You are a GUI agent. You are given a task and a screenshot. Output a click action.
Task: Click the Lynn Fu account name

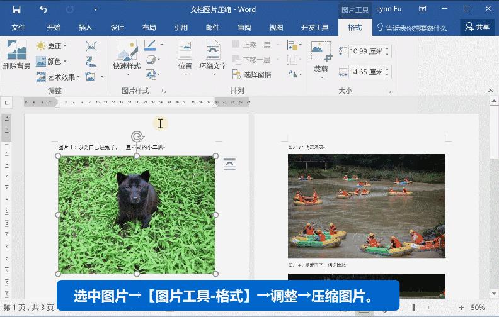[389, 9]
